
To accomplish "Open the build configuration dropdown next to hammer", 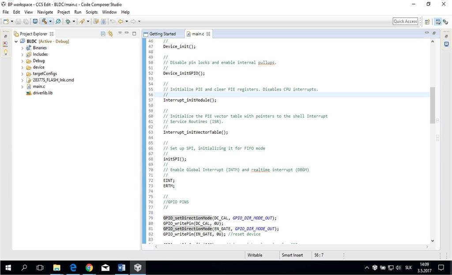I will 50,21.
